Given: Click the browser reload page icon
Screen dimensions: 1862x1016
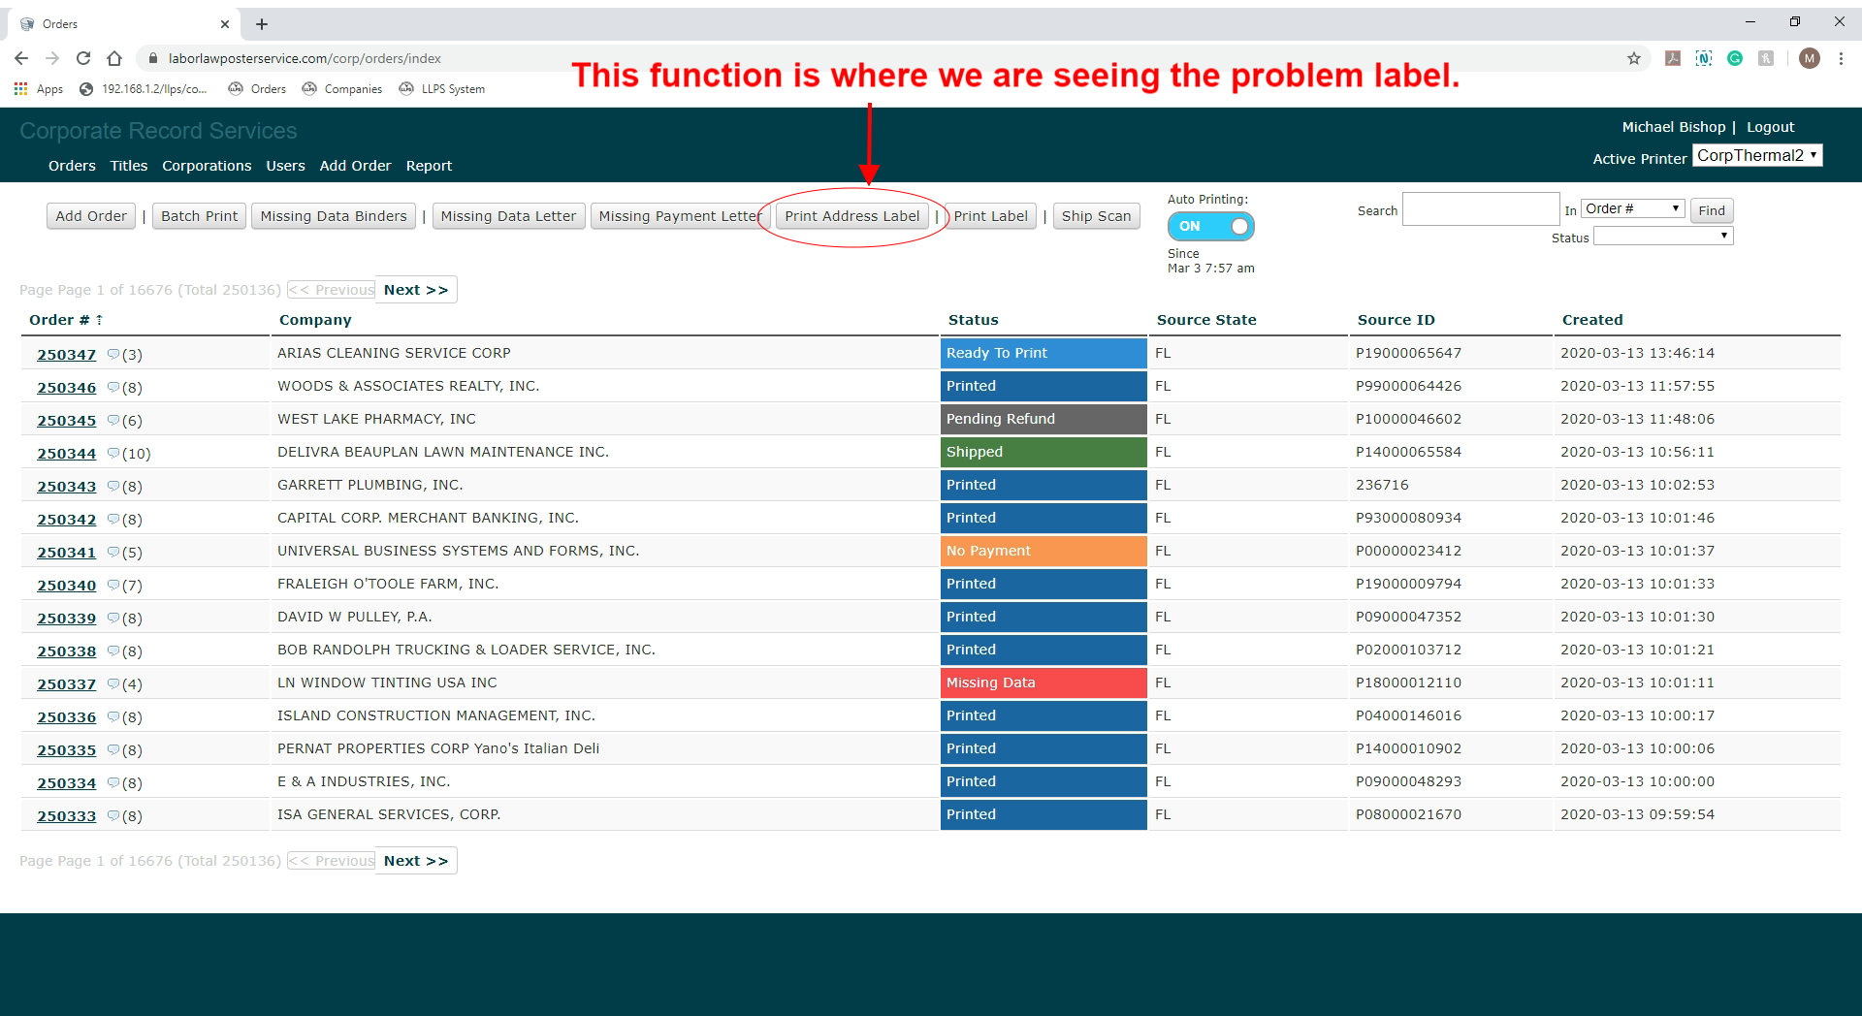Looking at the screenshot, I should pos(83,58).
